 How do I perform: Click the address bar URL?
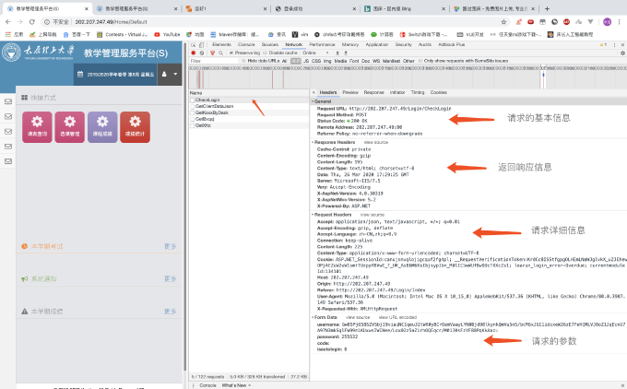[112, 22]
